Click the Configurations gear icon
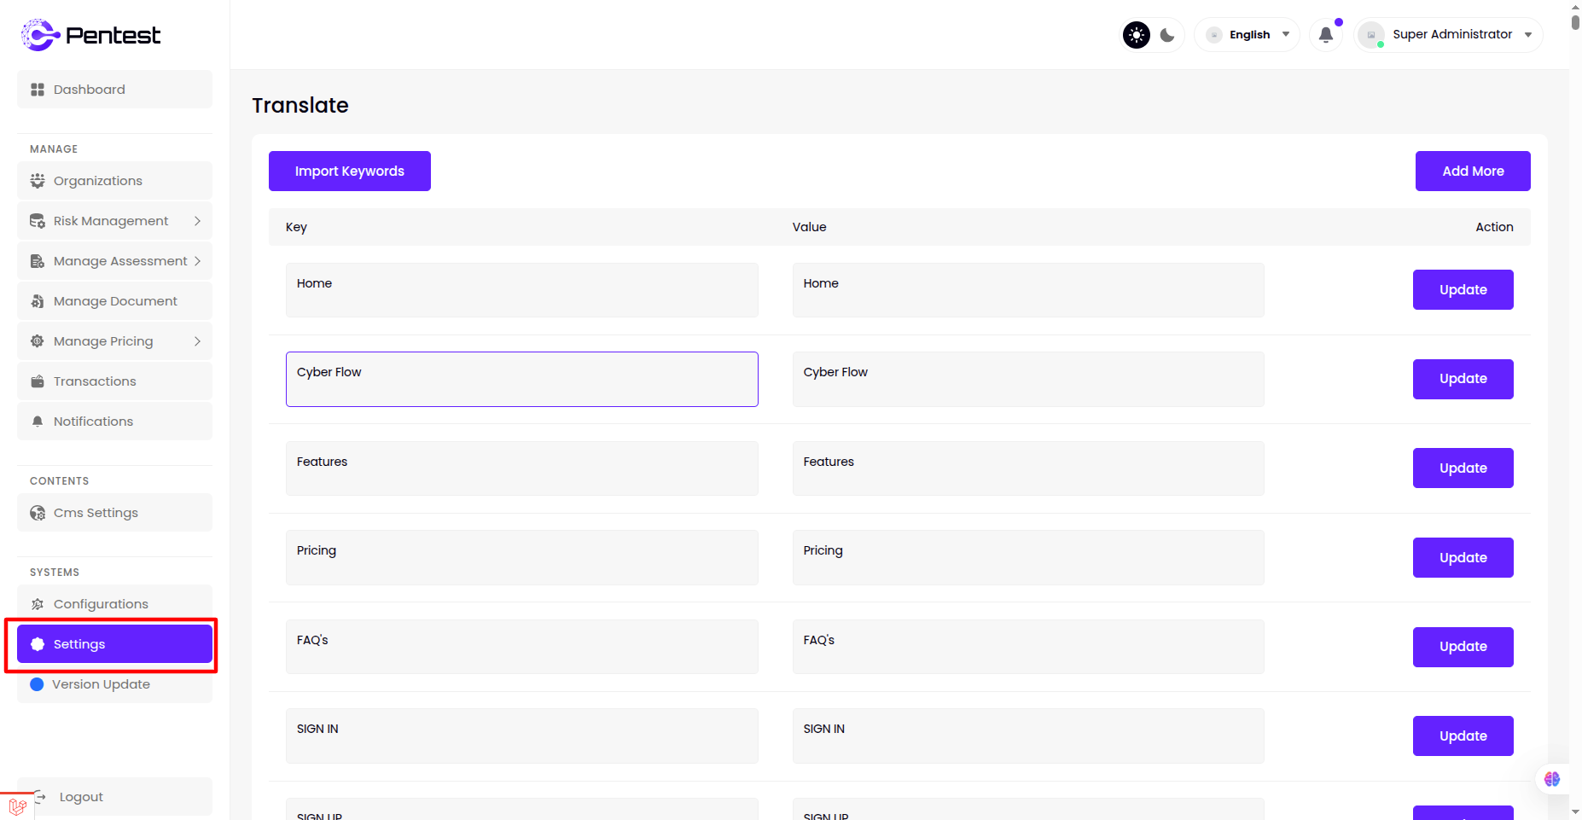1582x820 pixels. tap(38, 604)
